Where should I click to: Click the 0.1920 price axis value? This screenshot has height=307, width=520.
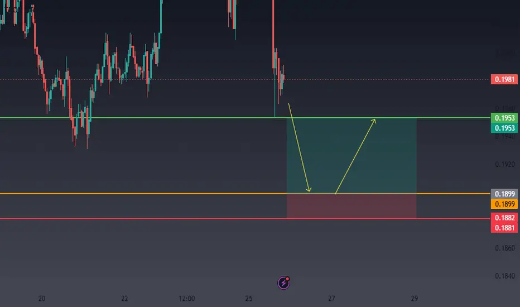(505, 164)
